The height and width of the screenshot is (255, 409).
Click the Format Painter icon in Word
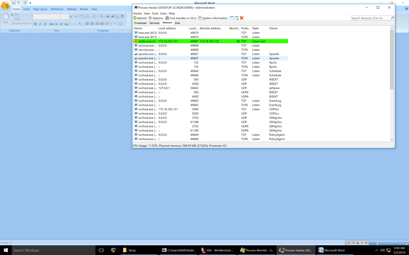13,23
